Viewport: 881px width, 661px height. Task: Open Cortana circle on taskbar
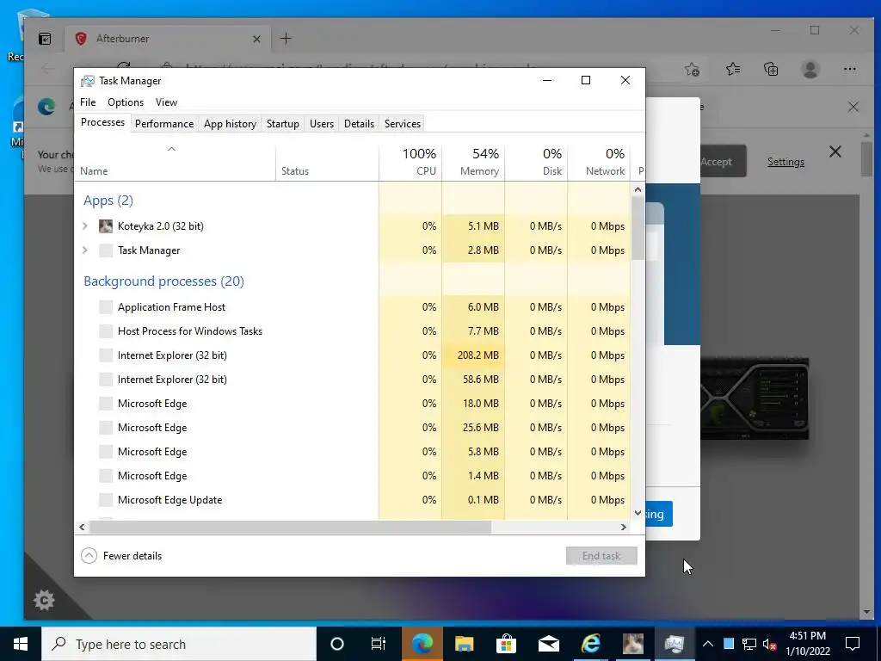337,644
